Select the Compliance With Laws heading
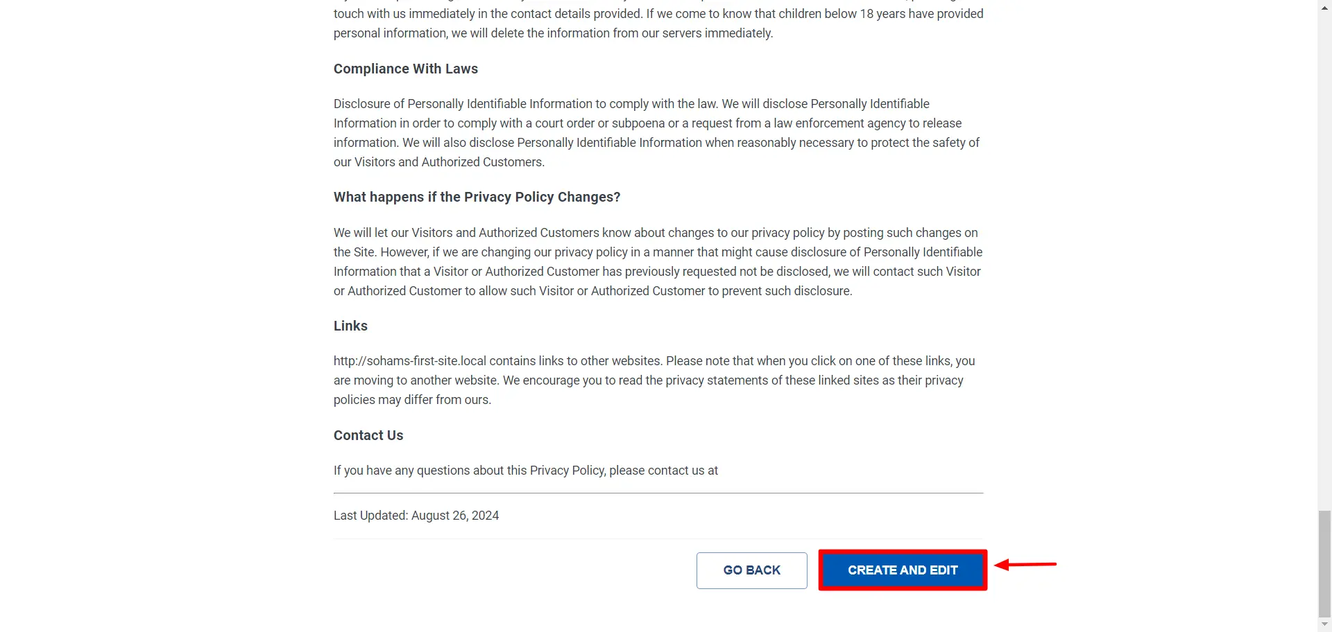Screen dimensions: 1332x632 406,69
